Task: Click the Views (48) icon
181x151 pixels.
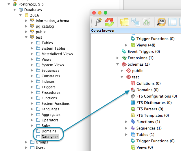Action: [x=133, y=45]
